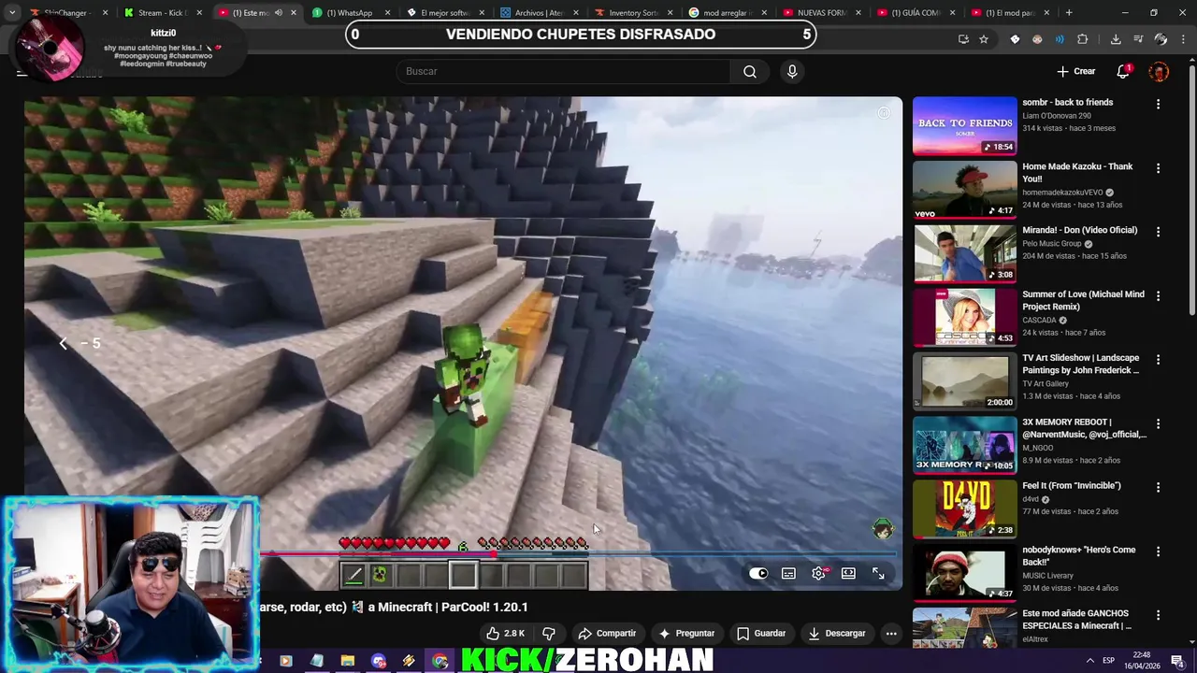Open options for Miranda! - Don video
1197x673 pixels.
(1159, 232)
